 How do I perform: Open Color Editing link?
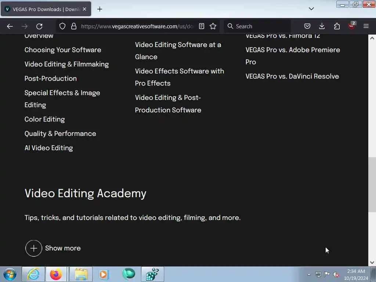[x=44, y=119]
